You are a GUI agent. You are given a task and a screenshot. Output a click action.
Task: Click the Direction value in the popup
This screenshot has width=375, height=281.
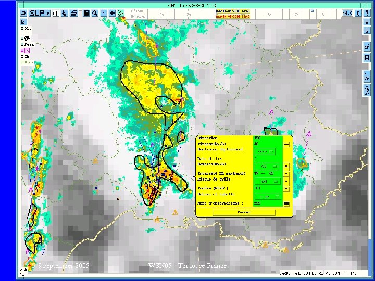257,138
